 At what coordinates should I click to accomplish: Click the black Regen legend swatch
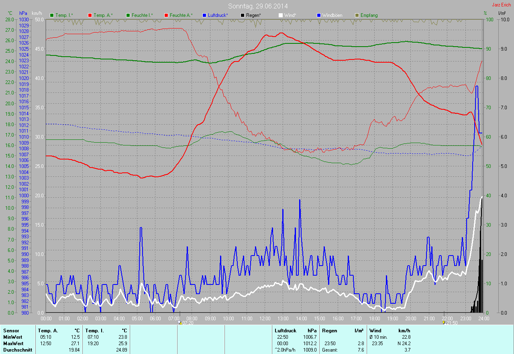[243, 15]
